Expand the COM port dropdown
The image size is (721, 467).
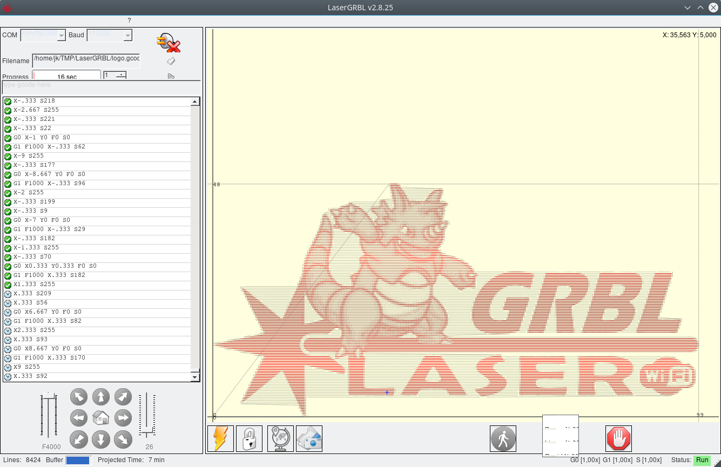(62, 36)
